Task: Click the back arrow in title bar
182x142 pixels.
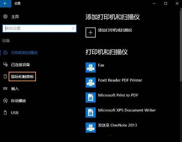Action: click(x=5, y=3)
